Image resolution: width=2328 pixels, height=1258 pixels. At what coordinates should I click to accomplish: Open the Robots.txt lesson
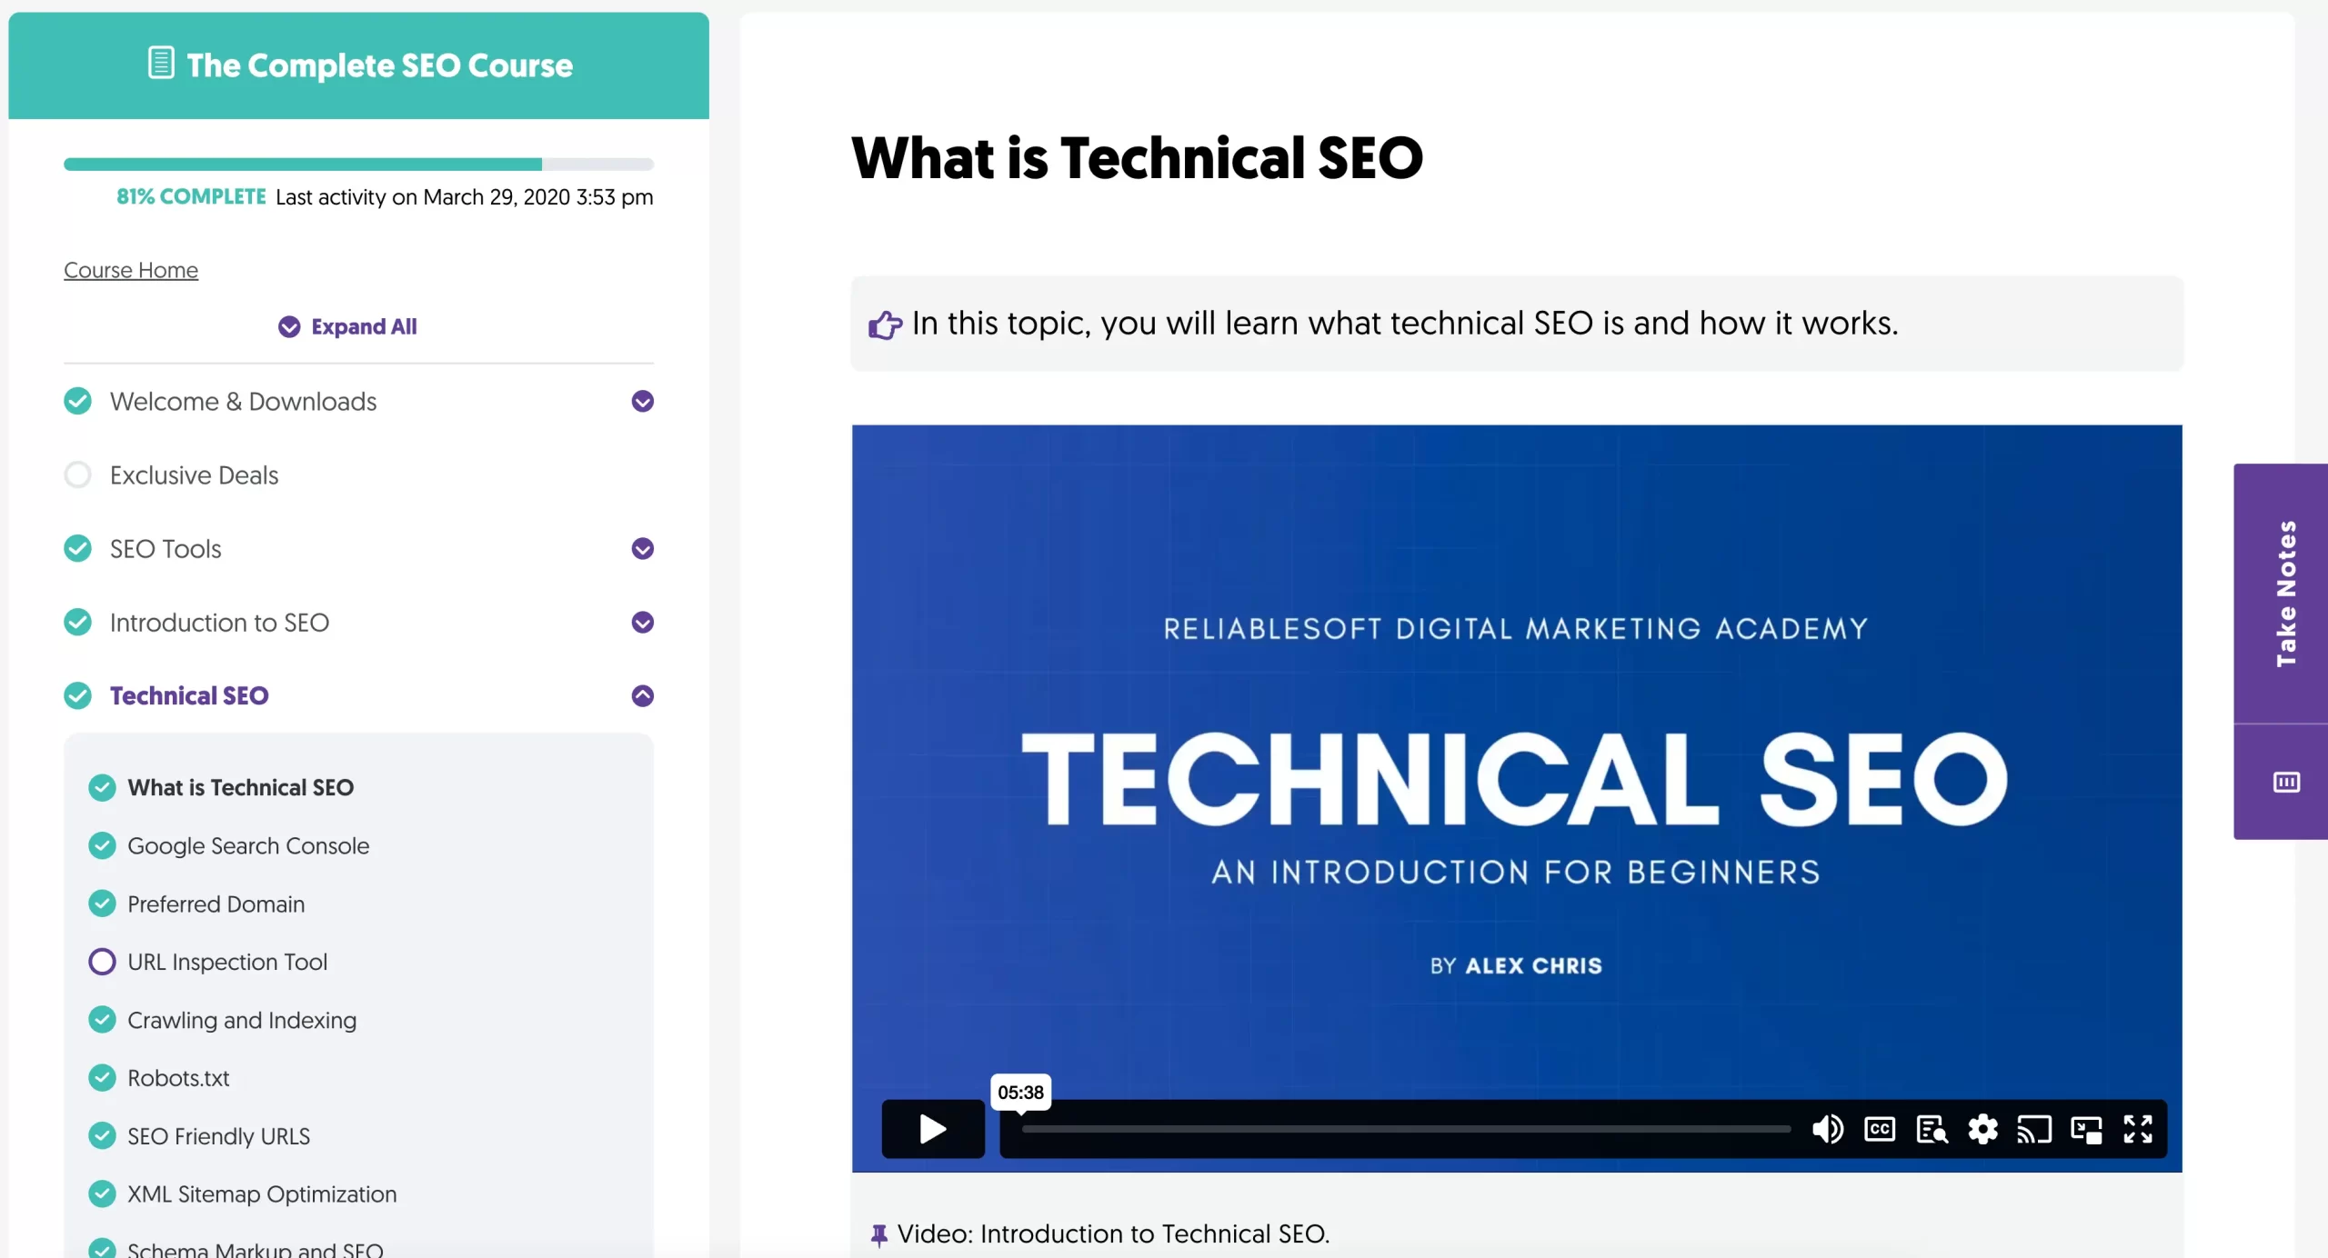click(x=178, y=1078)
